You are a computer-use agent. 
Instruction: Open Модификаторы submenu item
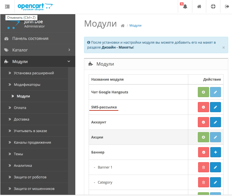pyautogui.click(x=34, y=84)
